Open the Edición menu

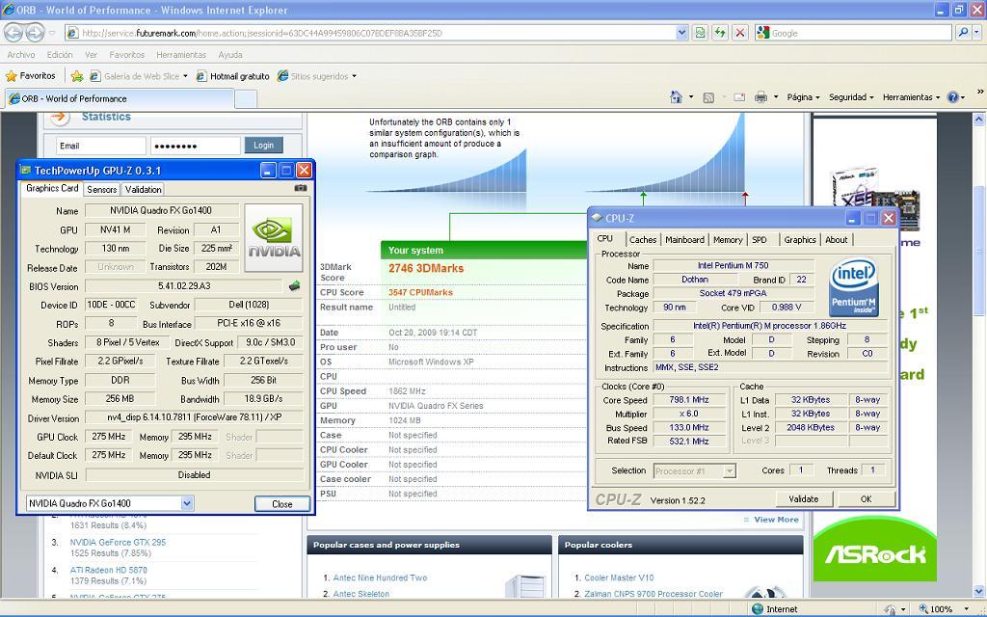pos(60,55)
